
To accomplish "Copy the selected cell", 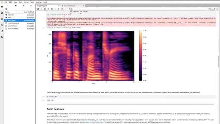I will [x=48, y=9].
